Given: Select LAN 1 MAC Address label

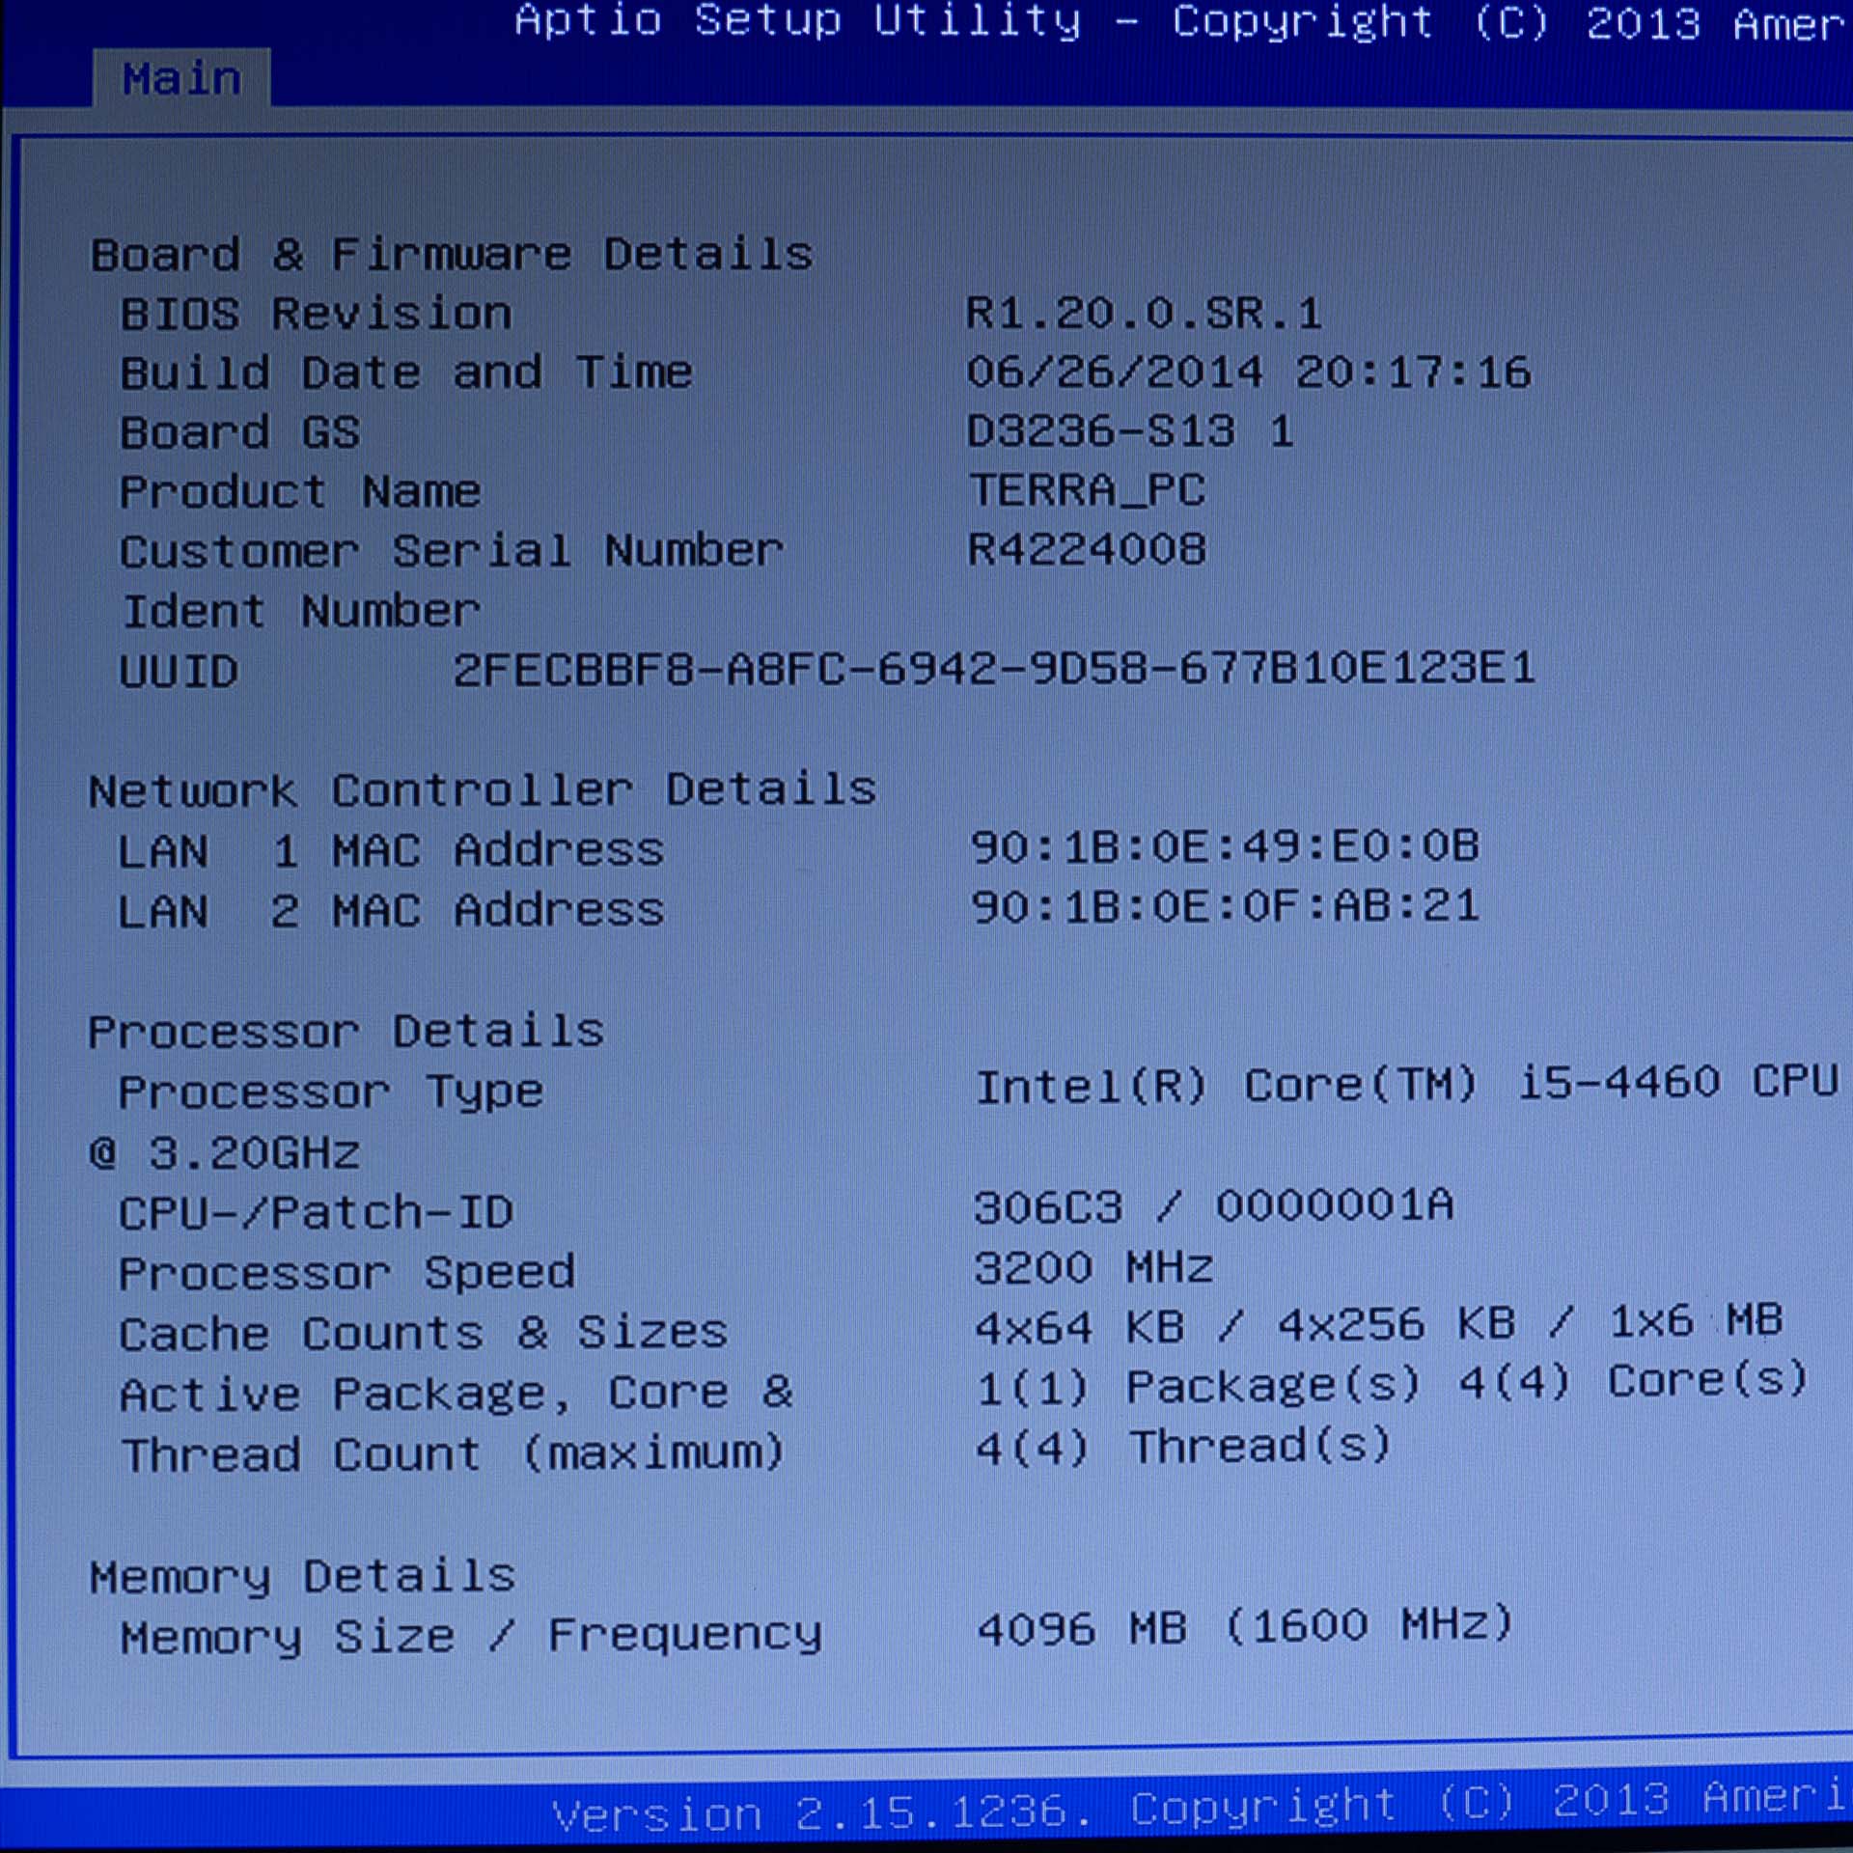Looking at the screenshot, I should pos(390,851).
